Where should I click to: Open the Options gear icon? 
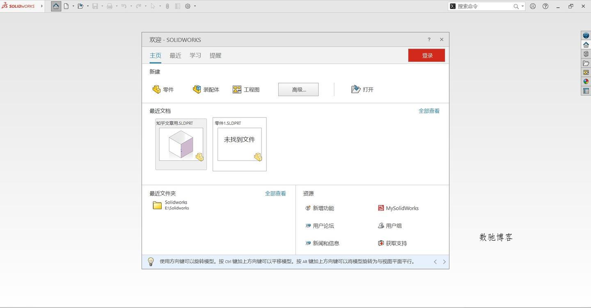pos(188,6)
